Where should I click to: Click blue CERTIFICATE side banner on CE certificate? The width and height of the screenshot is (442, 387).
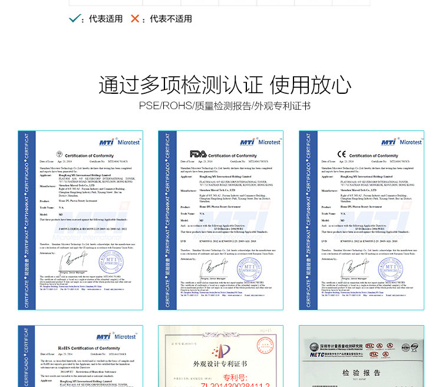(308, 220)
